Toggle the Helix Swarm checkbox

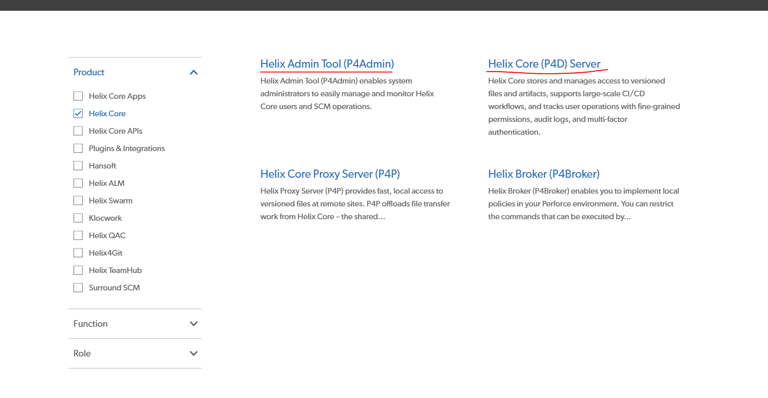pyautogui.click(x=78, y=201)
